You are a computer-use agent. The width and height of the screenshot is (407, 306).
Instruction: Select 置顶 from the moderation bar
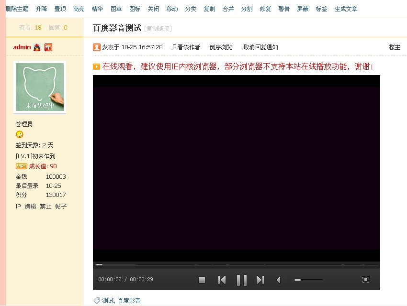tap(60, 9)
